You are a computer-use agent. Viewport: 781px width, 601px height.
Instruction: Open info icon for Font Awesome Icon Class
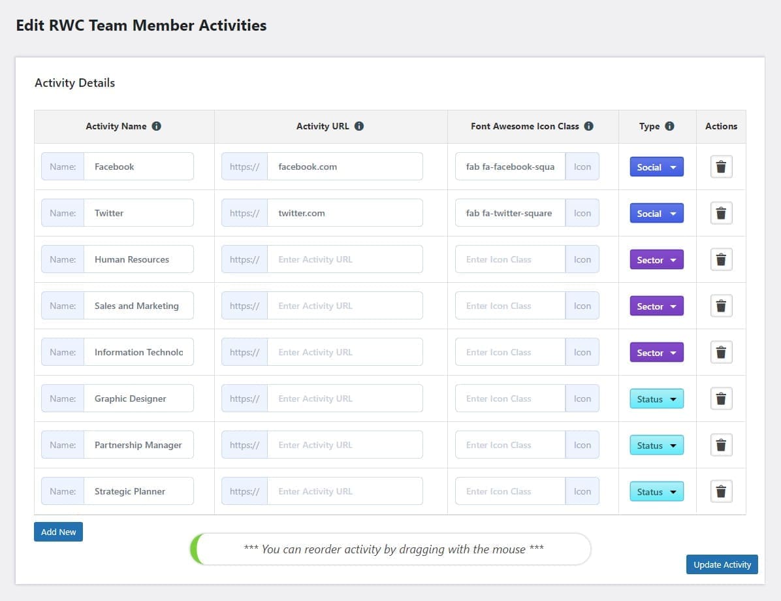click(589, 126)
